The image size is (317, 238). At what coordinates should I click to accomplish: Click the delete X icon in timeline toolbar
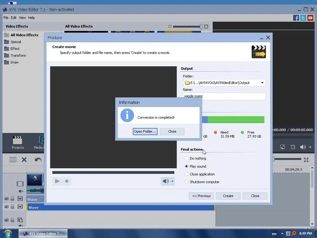[x=24, y=160]
